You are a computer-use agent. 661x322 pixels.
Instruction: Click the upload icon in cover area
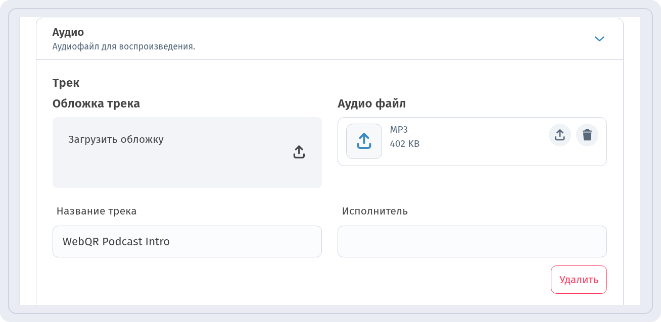(299, 152)
